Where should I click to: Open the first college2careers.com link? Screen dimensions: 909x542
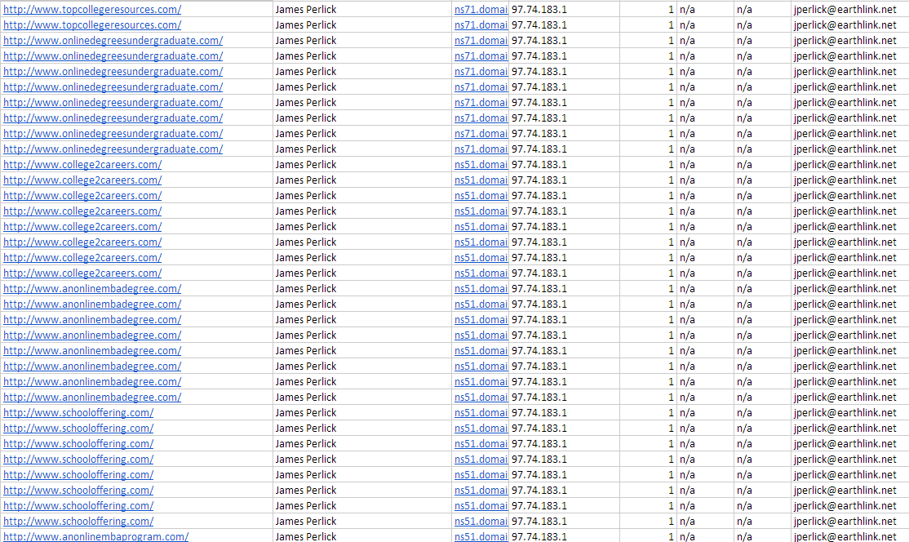[82, 165]
